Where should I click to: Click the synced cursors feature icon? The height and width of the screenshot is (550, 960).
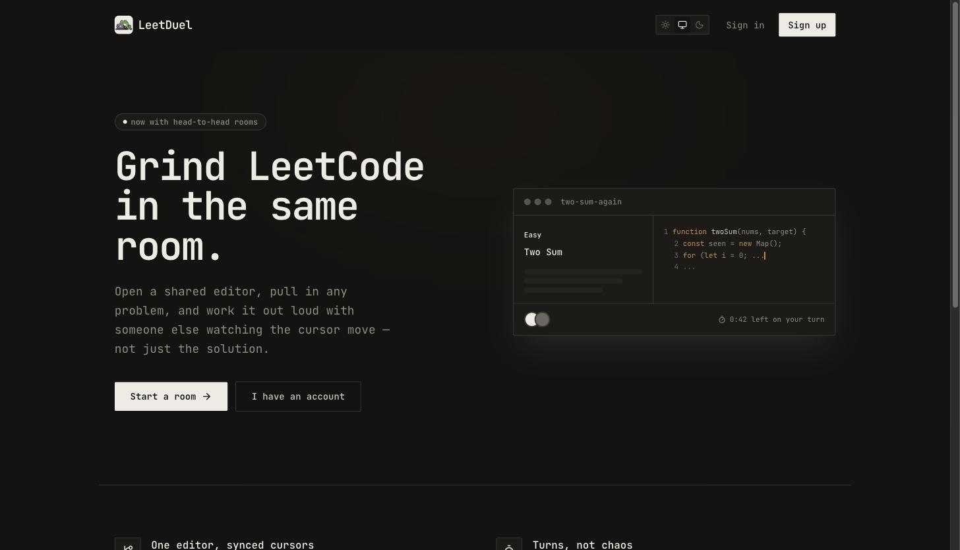click(x=128, y=545)
